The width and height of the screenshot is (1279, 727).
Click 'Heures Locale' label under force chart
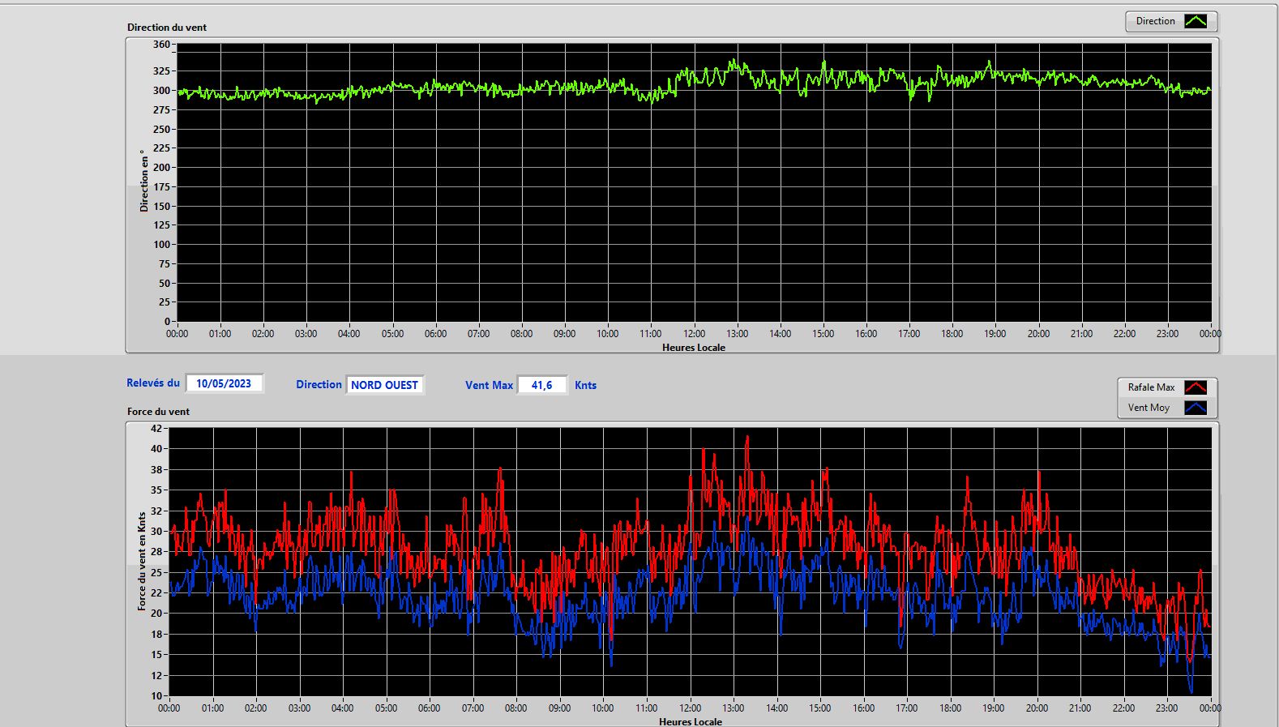[x=691, y=721]
